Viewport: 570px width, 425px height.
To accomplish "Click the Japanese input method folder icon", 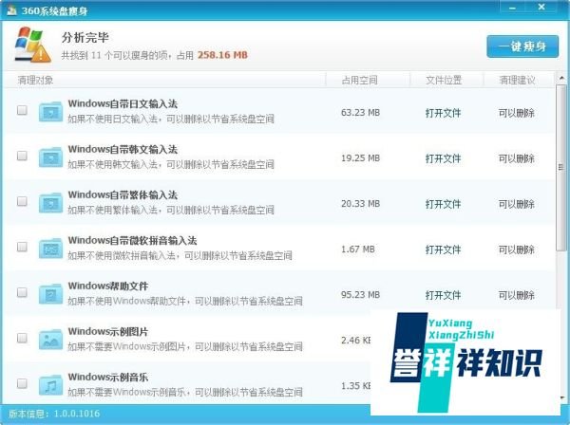I will (50, 112).
